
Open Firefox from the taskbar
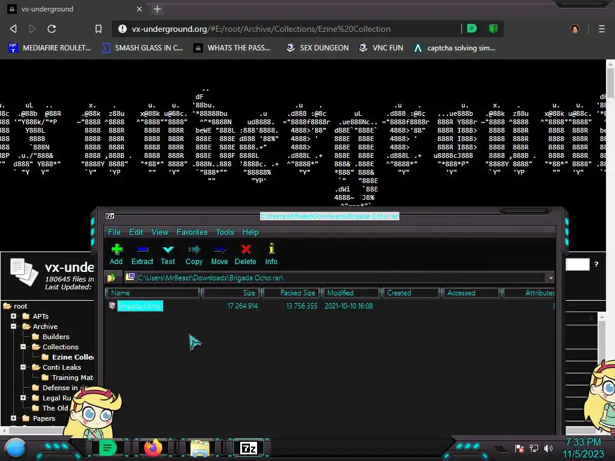click(153, 448)
